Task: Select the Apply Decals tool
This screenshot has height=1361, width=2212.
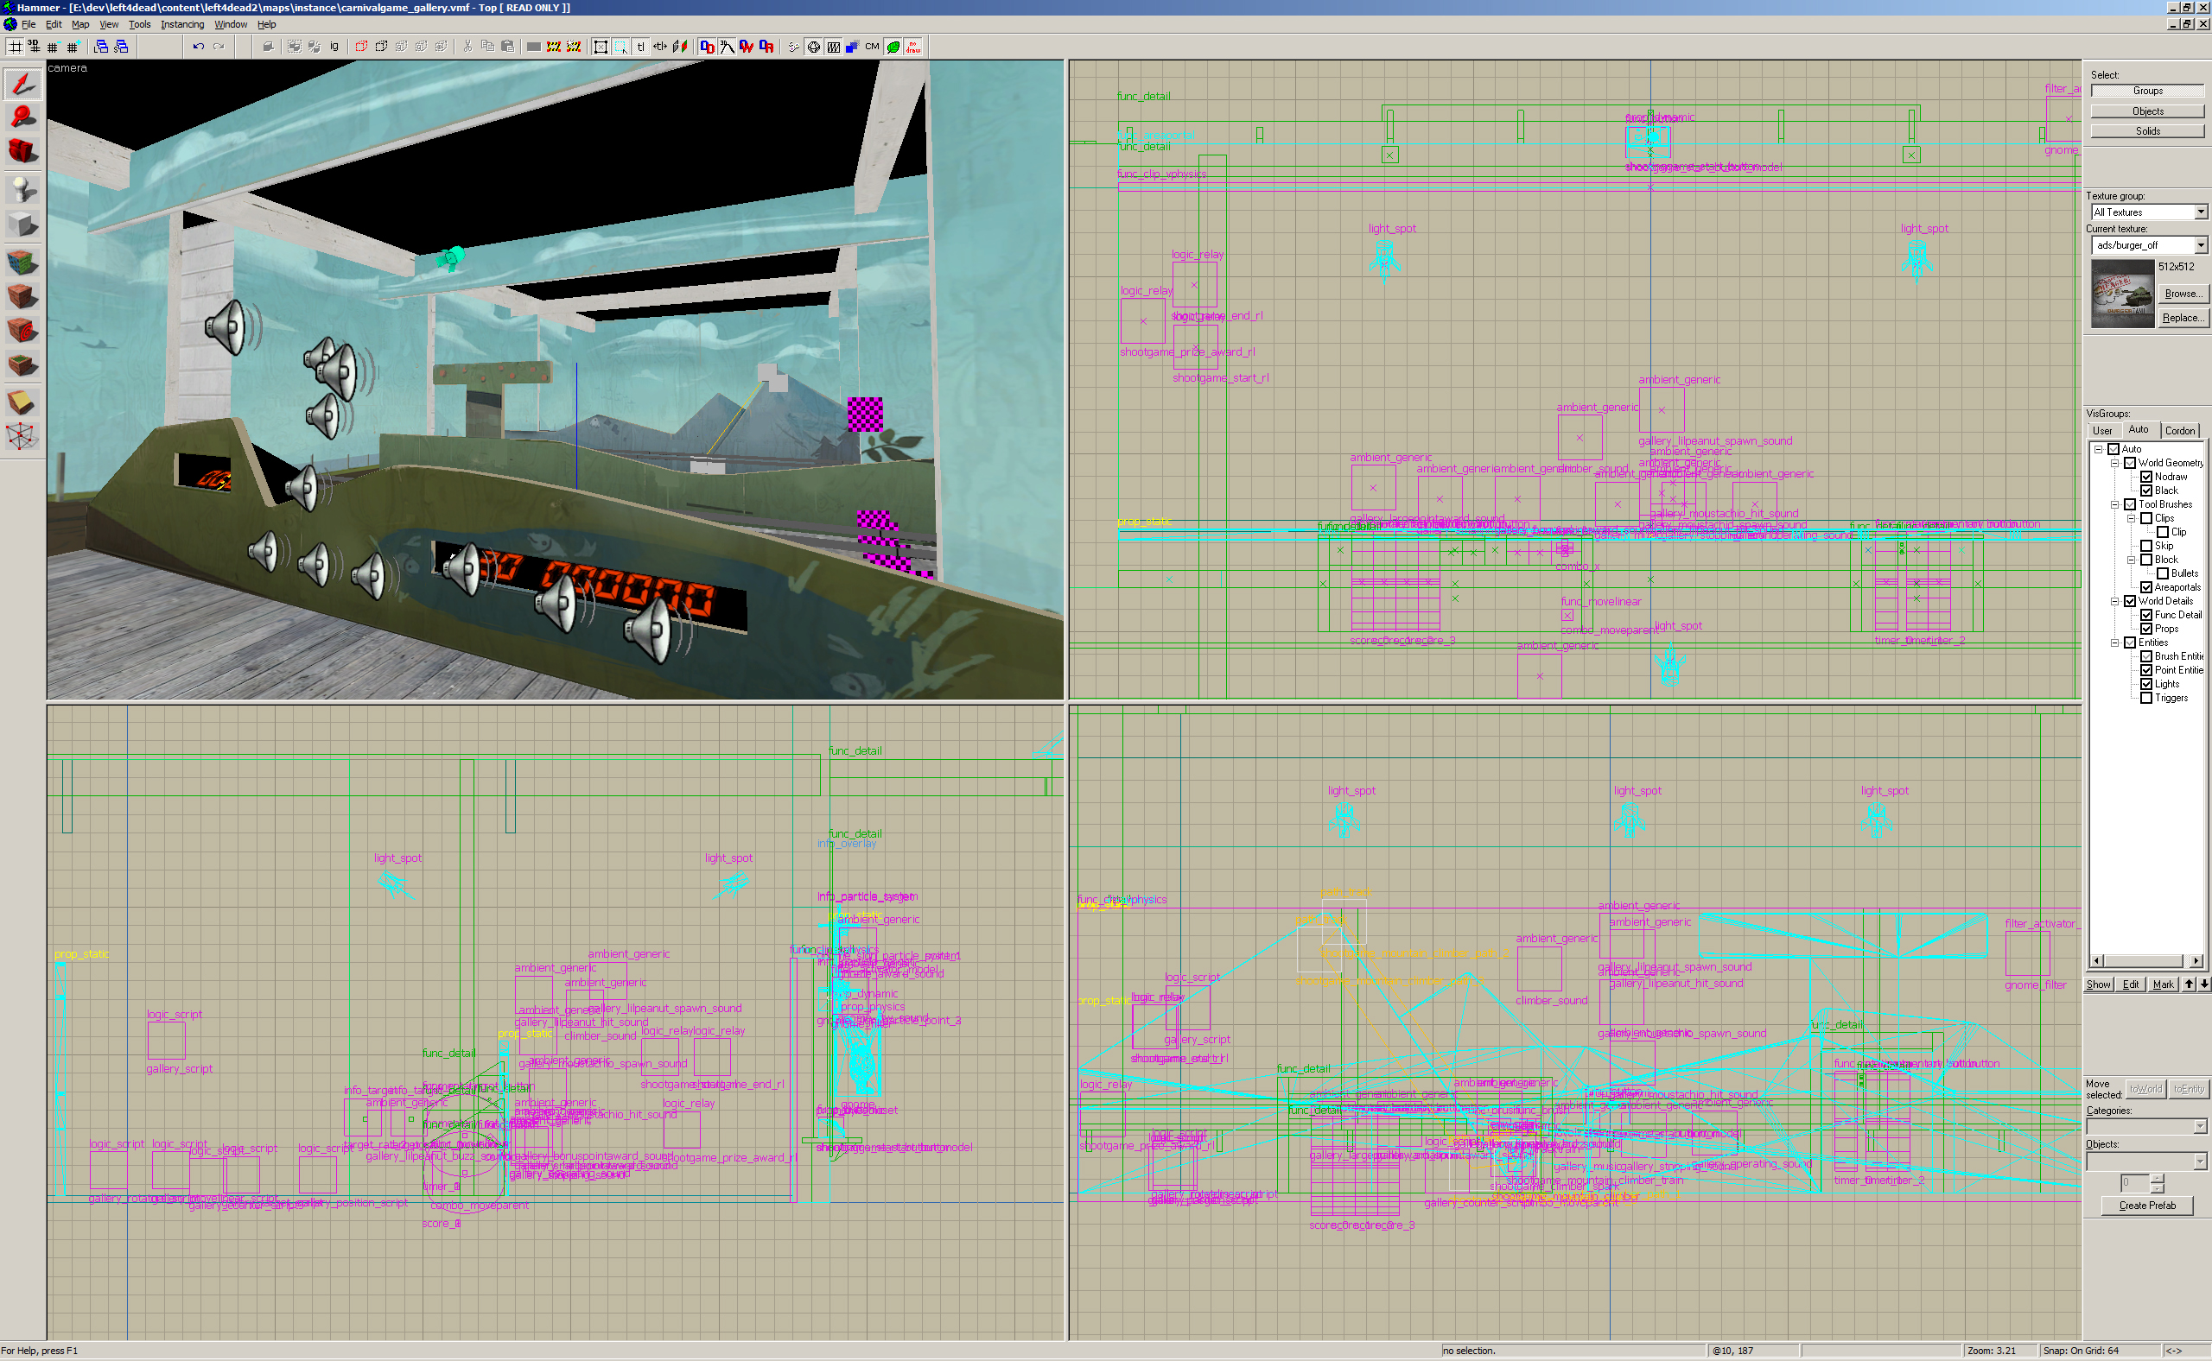Action: click(x=22, y=332)
